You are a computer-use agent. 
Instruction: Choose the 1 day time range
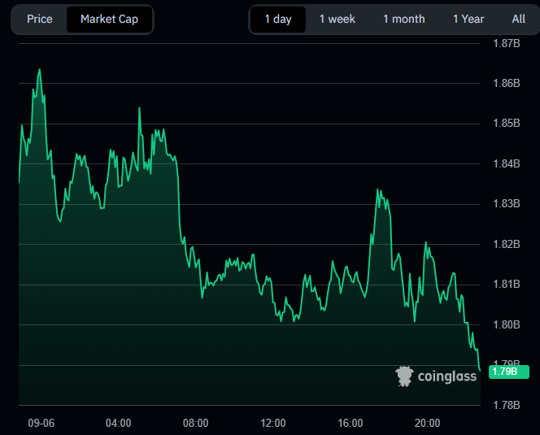click(277, 19)
